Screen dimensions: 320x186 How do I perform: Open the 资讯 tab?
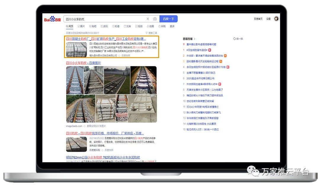coord(104,26)
